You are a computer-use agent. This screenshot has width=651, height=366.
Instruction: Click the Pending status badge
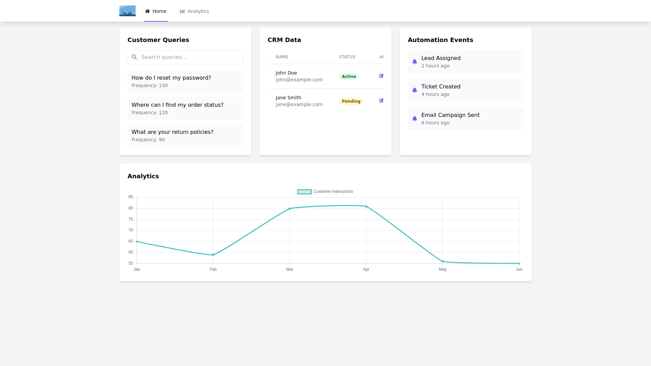(x=351, y=101)
